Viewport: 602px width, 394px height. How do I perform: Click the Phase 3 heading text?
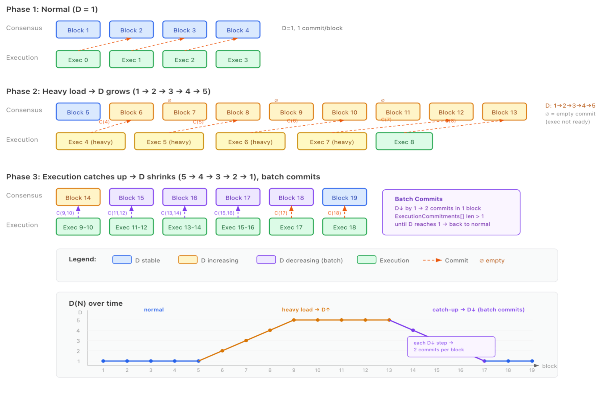coord(163,177)
